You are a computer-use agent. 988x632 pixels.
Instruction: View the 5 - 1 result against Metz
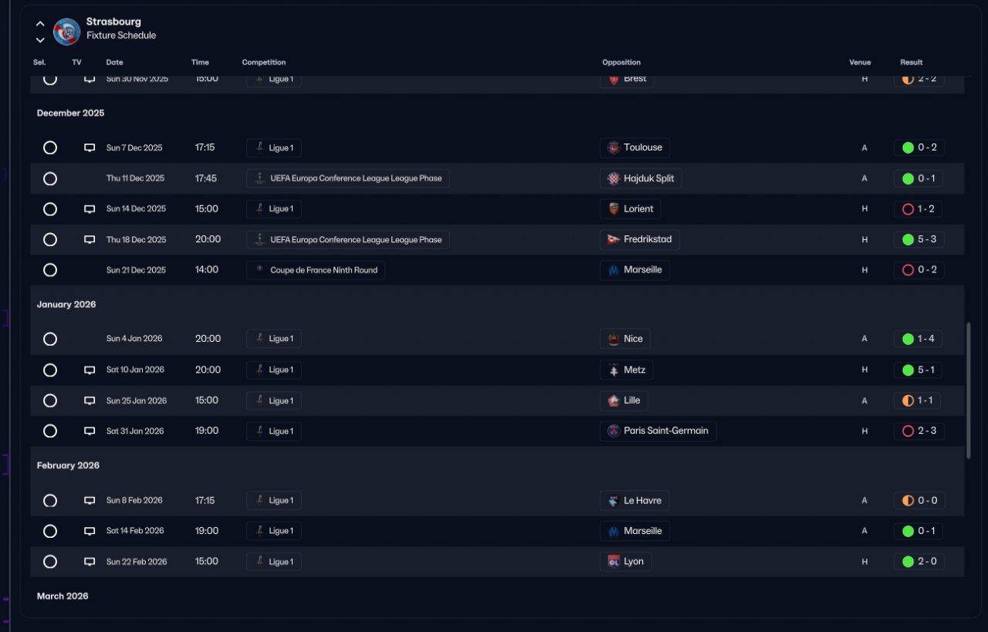[x=919, y=370]
